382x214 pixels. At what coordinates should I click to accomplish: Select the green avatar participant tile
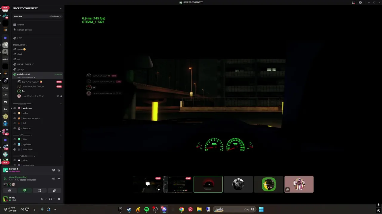269,184
